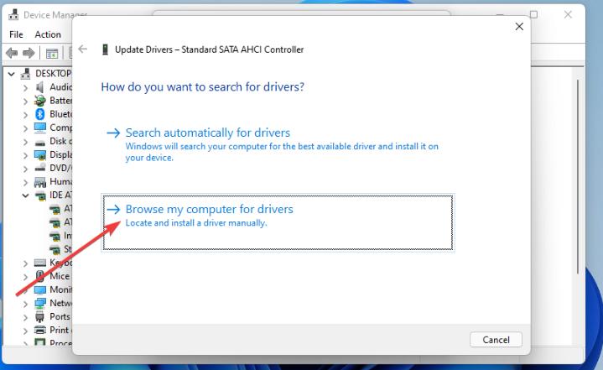Collapse the DESKTOP root tree node
The image size is (603, 370).
(12, 74)
